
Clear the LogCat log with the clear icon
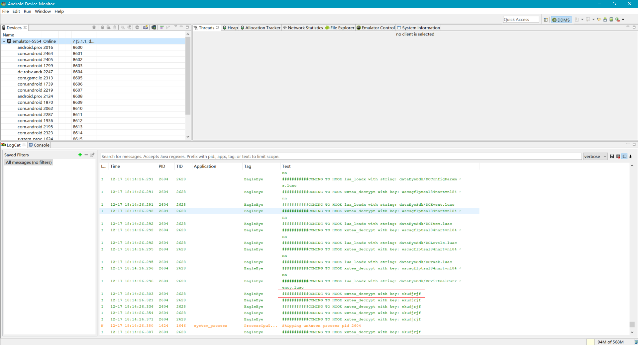point(618,156)
